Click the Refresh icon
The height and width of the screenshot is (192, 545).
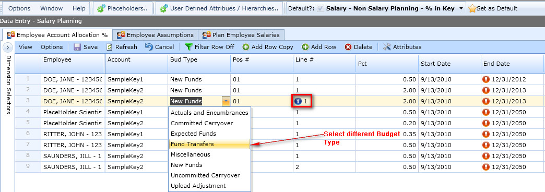110,47
